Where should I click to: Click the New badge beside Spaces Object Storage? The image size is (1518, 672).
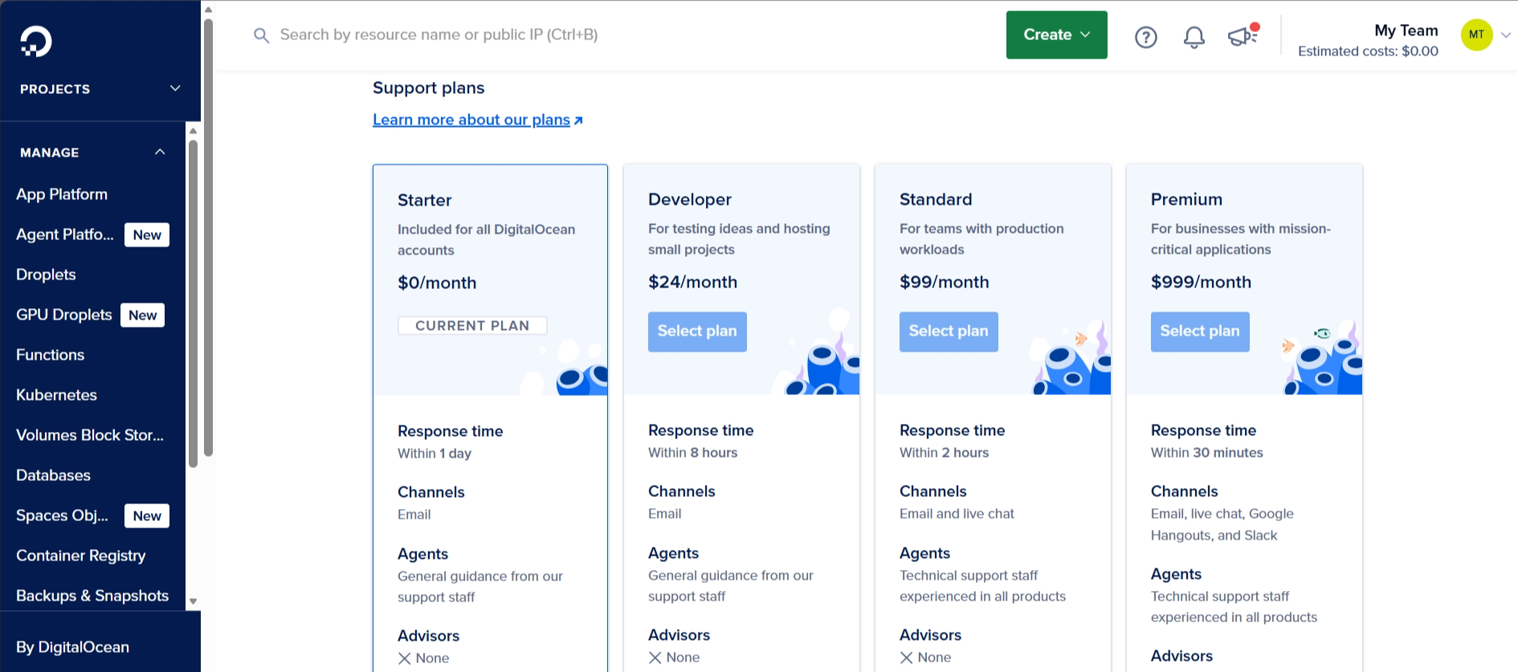tap(147, 515)
